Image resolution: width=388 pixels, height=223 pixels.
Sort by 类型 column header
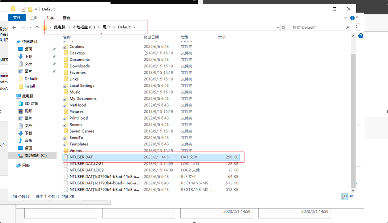click(185, 37)
